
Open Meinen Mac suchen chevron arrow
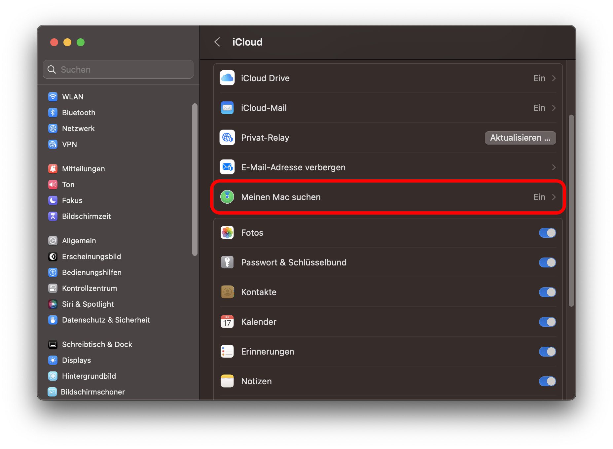coord(554,197)
